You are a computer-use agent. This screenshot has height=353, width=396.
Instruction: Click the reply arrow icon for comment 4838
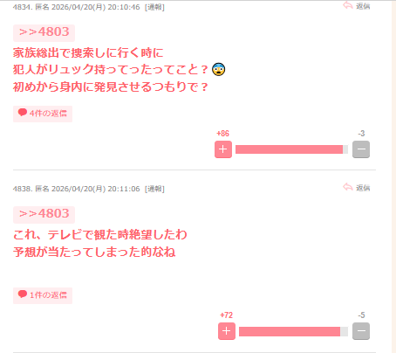click(348, 187)
